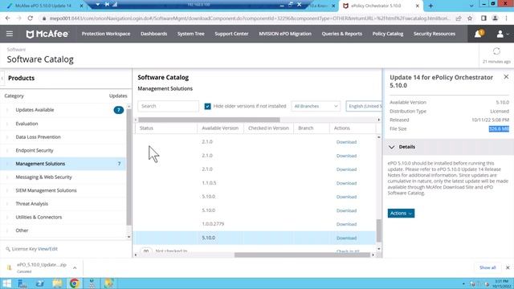Click in the catalog Search field
Image resolution: width=514 pixels, height=289 pixels.
point(168,106)
